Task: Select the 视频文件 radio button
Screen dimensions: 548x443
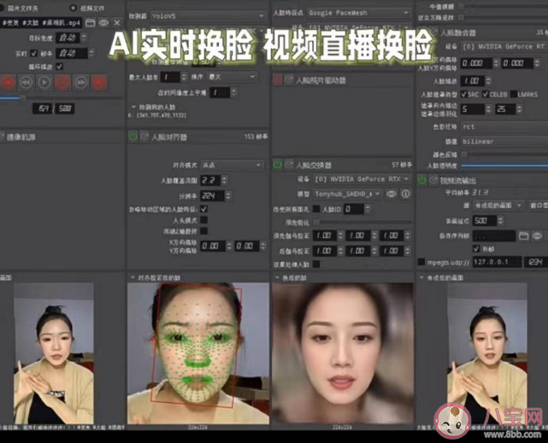Action: tap(73, 8)
